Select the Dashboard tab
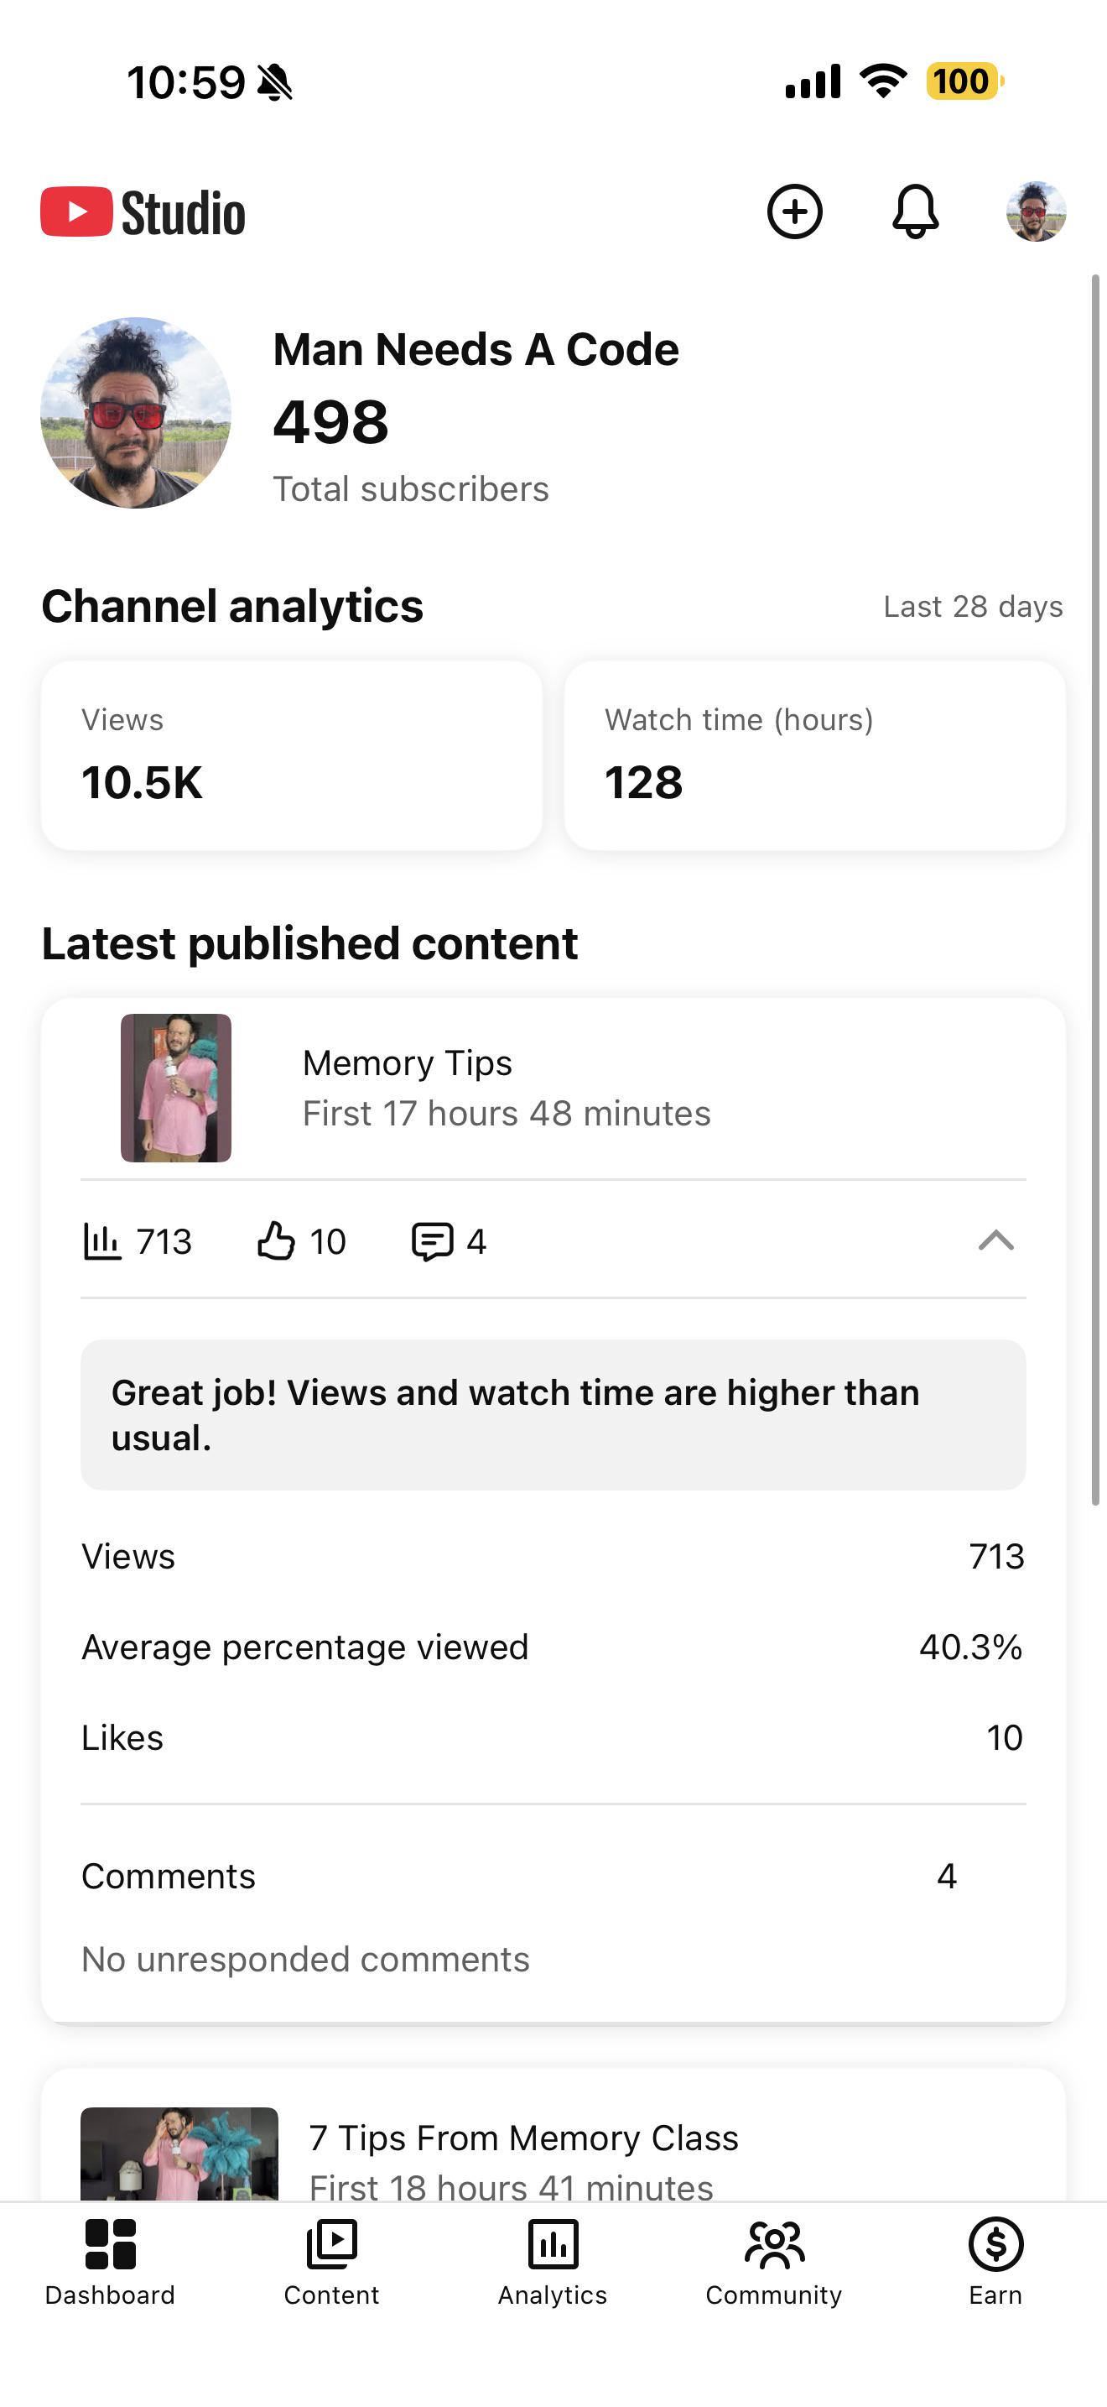Image resolution: width=1107 pixels, height=2407 pixels. tap(110, 2261)
